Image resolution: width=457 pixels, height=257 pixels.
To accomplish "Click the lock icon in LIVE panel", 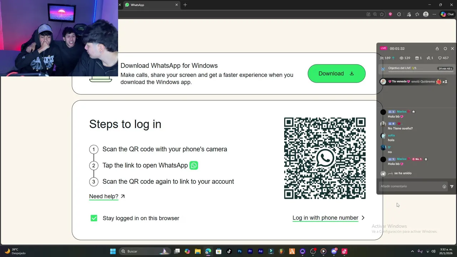I will coord(437,49).
